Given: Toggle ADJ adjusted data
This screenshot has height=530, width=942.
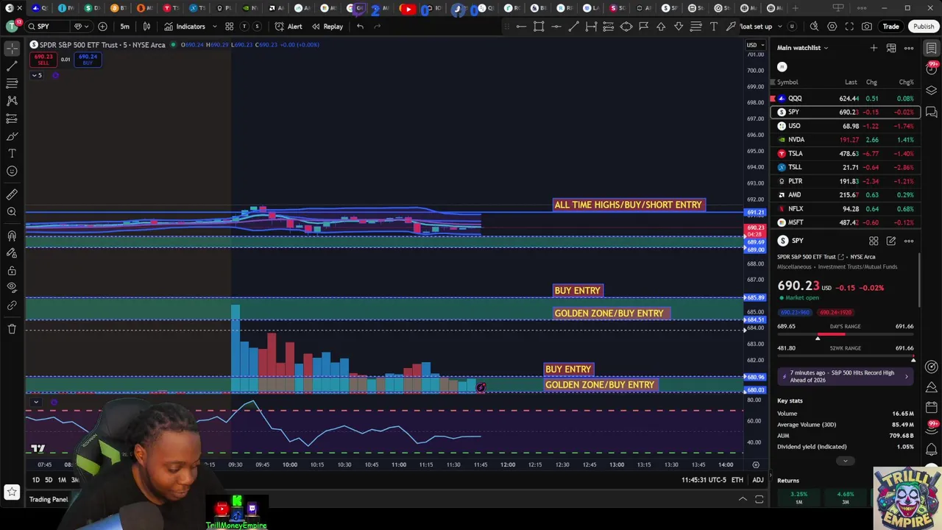Looking at the screenshot, I should pyautogui.click(x=758, y=480).
